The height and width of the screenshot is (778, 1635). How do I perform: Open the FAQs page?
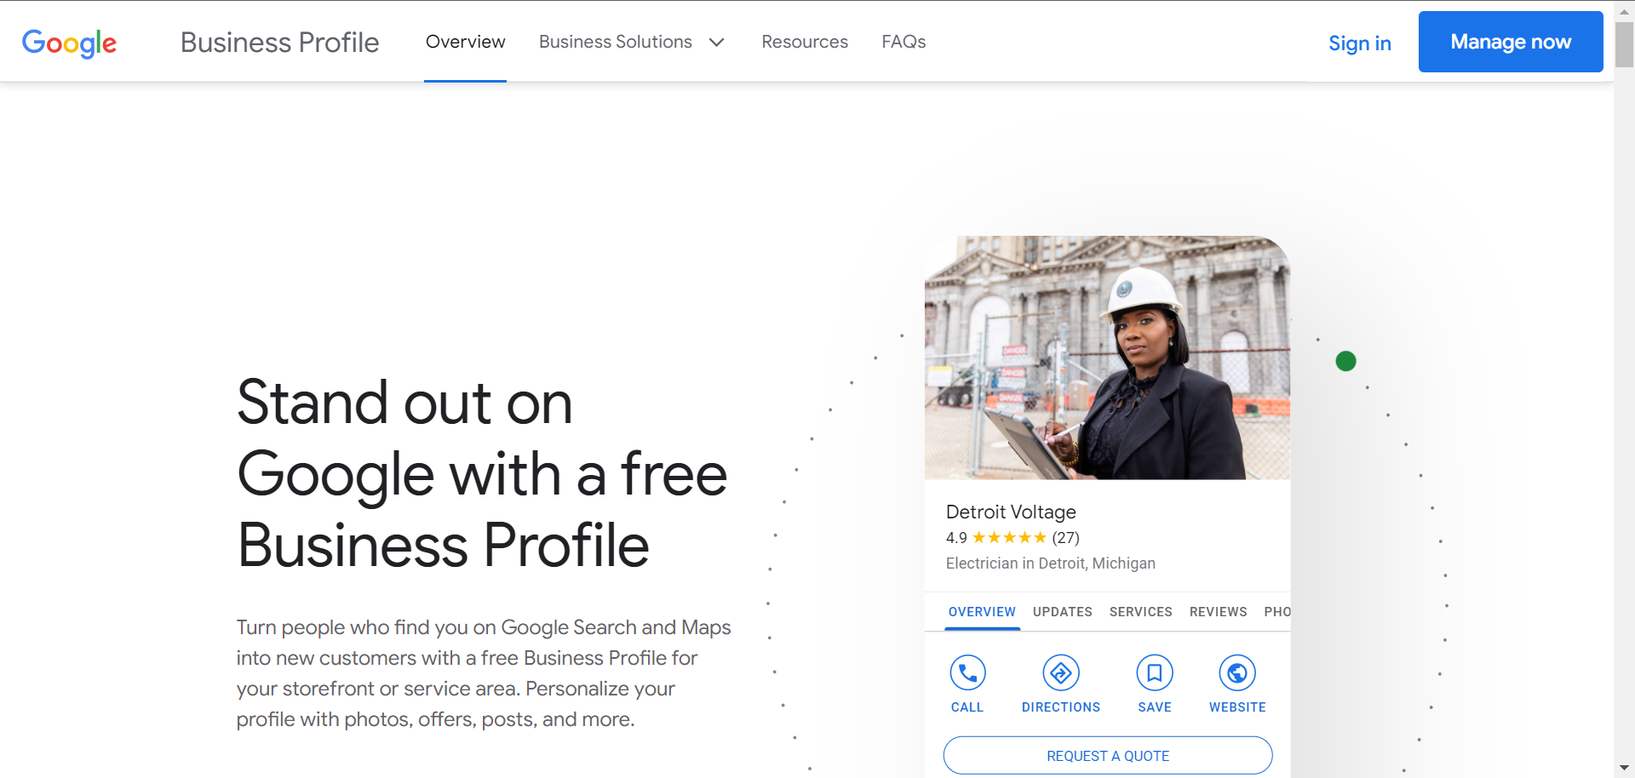(903, 42)
